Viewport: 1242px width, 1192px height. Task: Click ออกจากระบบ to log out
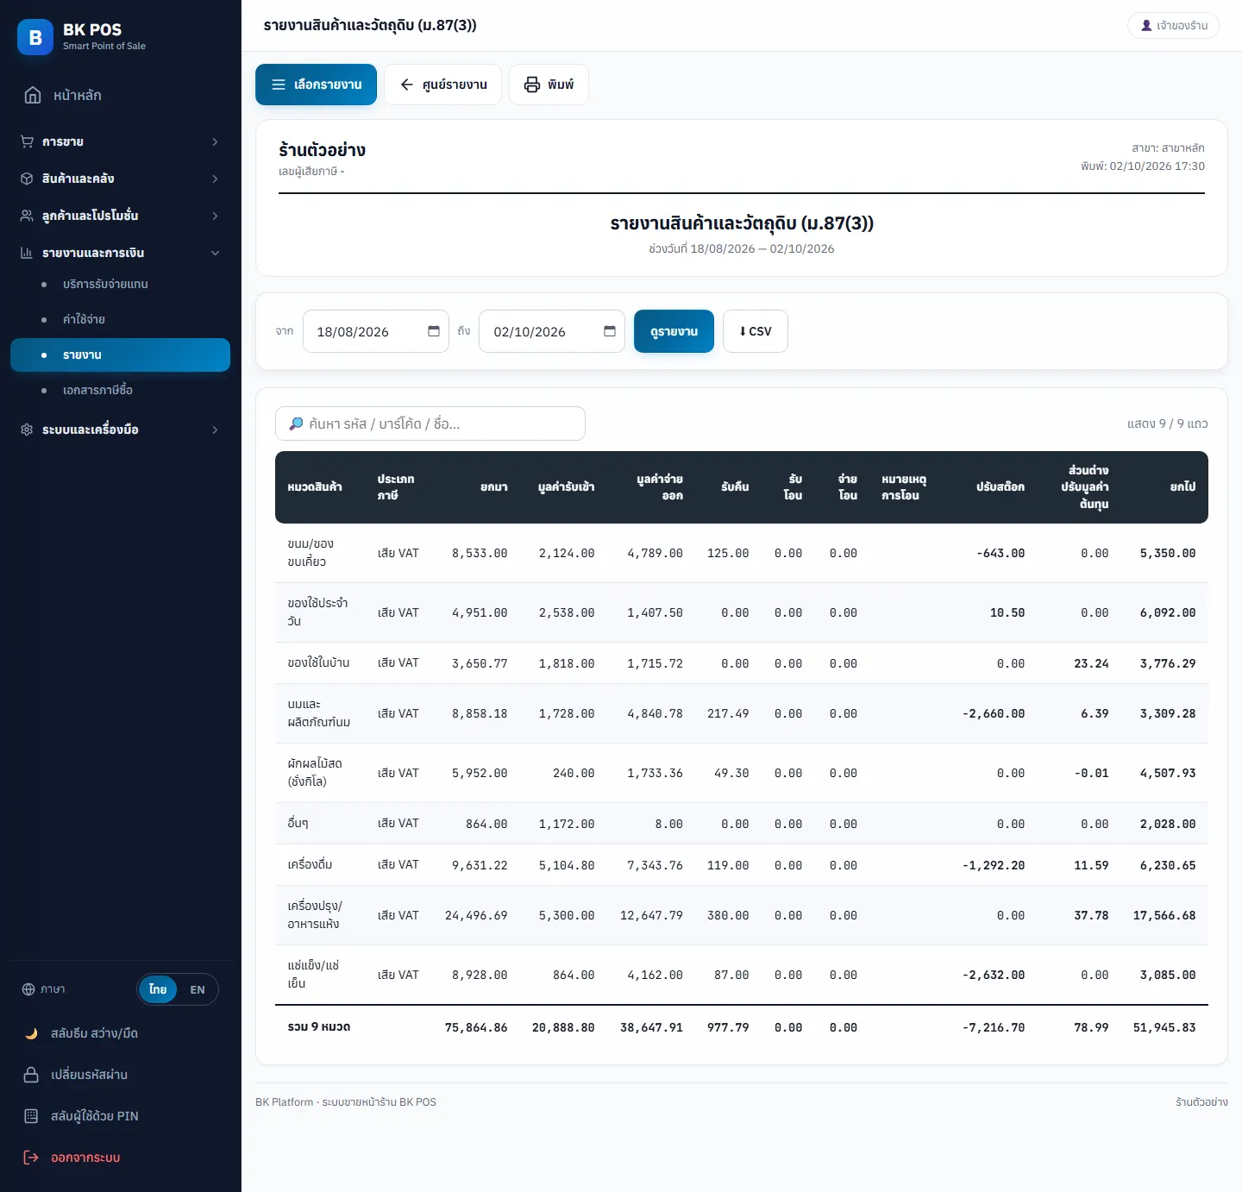pos(121,1157)
